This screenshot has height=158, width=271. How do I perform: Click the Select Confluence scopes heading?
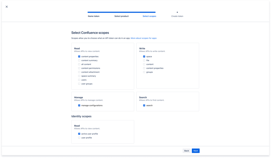click(90, 33)
